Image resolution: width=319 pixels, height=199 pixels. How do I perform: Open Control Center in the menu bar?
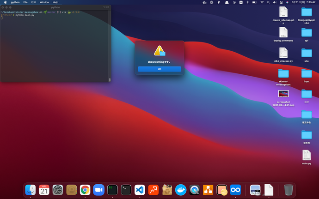282,2
